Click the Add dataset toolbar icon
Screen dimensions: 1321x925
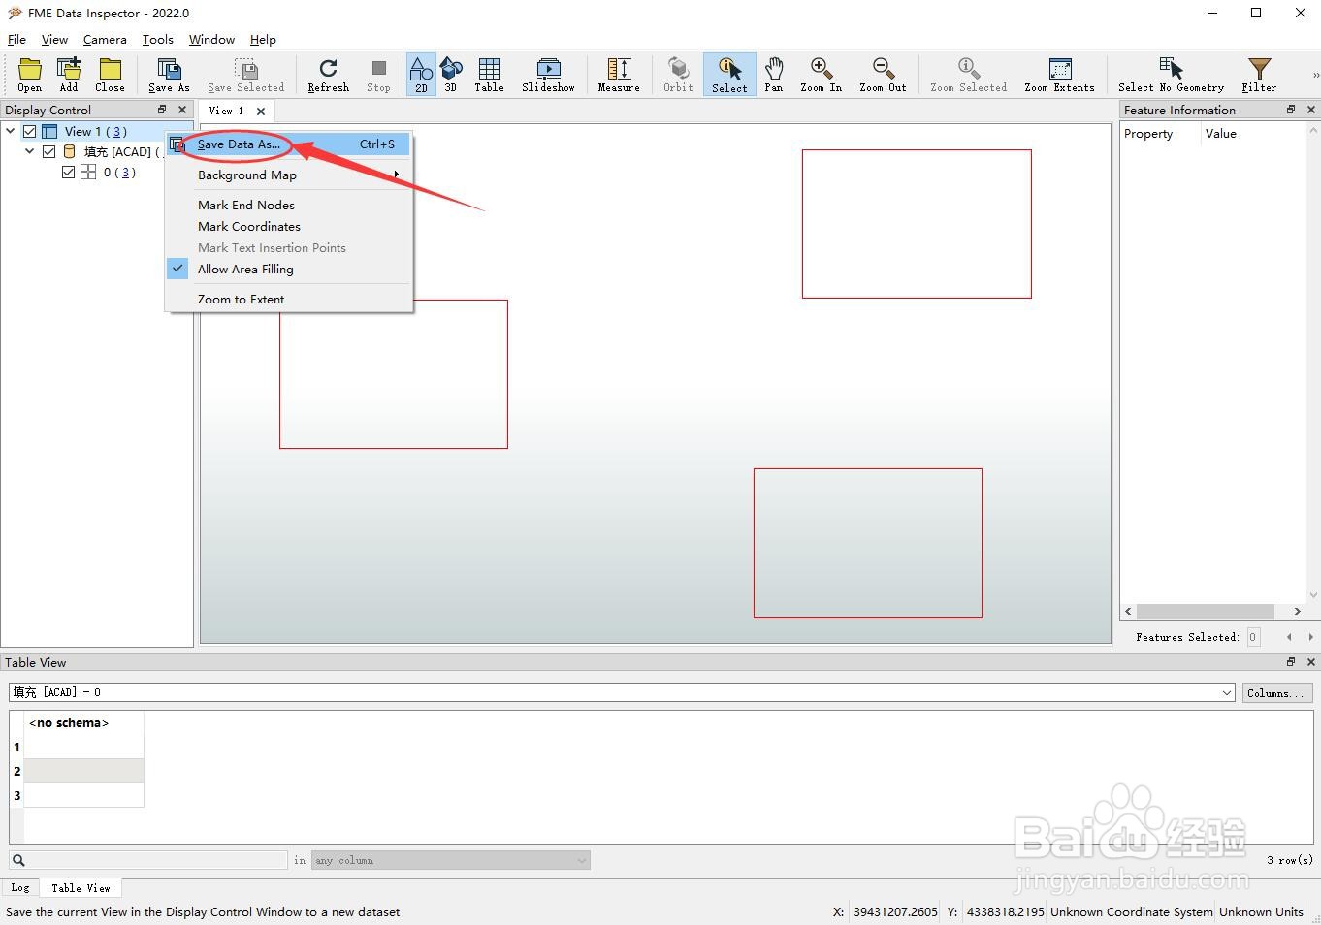[69, 75]
